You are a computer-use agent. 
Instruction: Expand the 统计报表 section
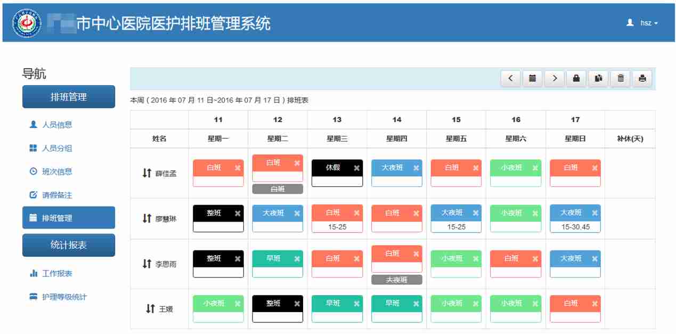pyautogui.click(x=68, y=245)
